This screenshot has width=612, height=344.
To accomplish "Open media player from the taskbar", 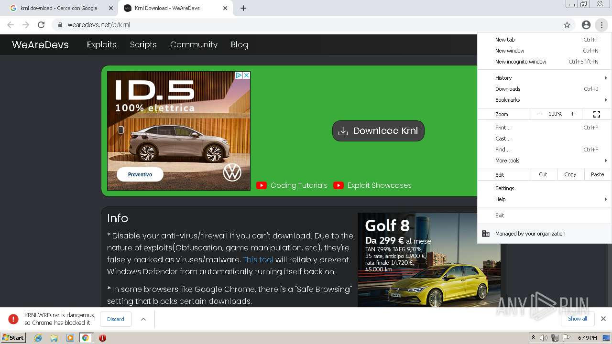I will point(70,338).
